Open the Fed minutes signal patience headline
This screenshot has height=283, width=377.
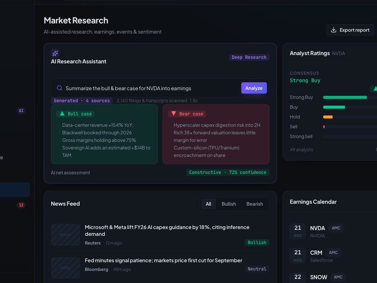[164, 260]
